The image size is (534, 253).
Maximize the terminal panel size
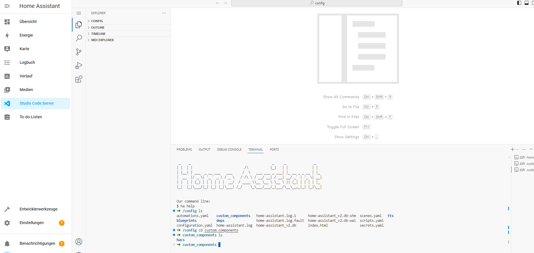(531, 149)
